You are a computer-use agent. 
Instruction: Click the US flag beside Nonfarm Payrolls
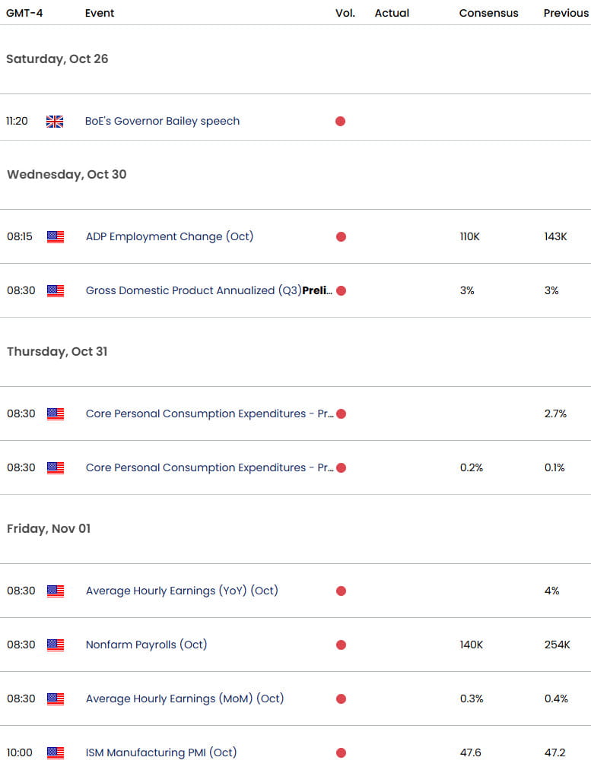(x=55, y=645)
